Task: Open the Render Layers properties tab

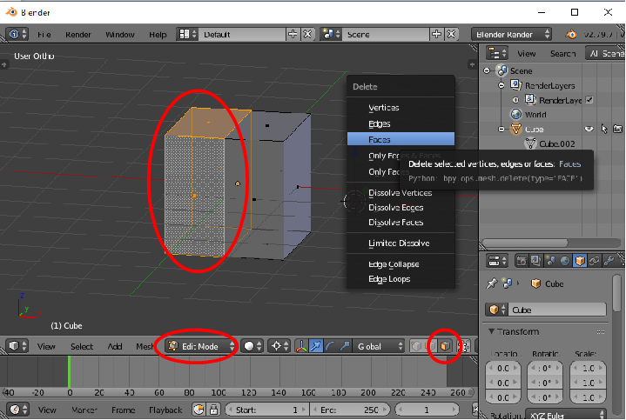Action: point(535,261)
